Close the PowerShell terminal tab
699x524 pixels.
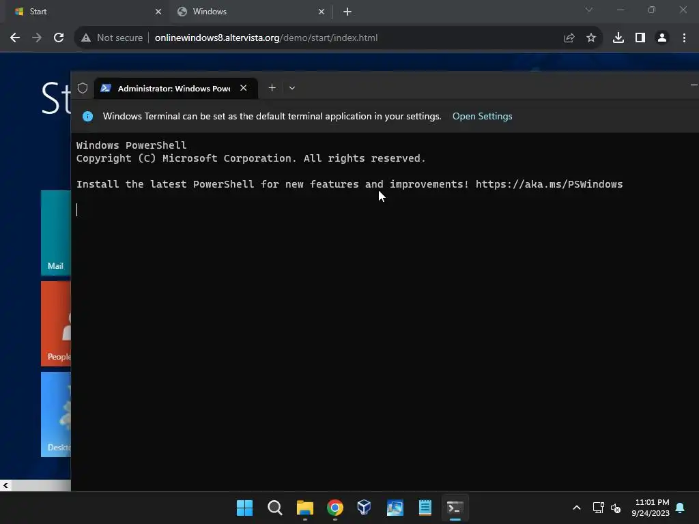[244, 88]
